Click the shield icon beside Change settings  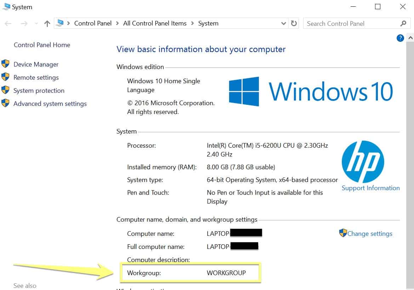click(343, 233)
